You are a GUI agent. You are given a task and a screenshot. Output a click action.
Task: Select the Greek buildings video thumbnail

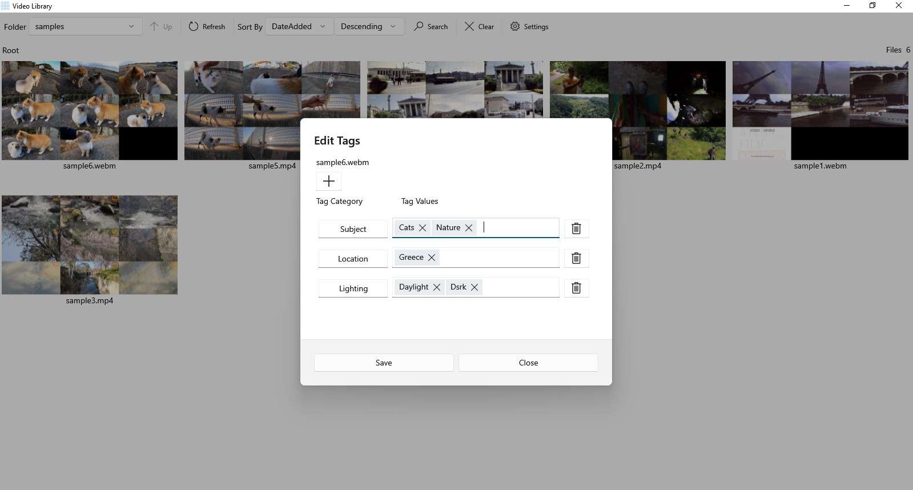point(455,89)
